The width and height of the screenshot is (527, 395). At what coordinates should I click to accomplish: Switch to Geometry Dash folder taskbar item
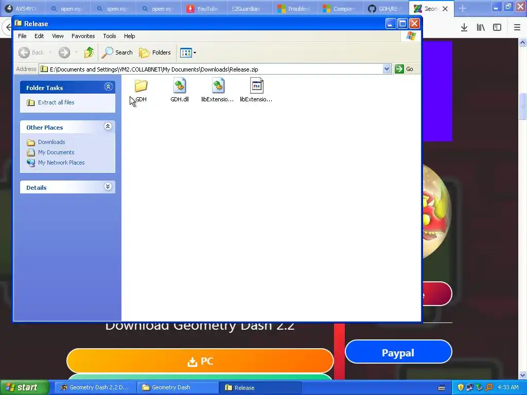[x=178, y=387]
